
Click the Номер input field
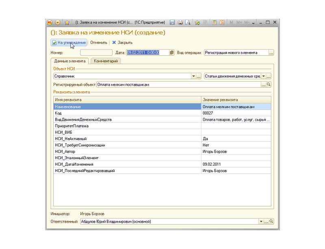coord(96,52)
